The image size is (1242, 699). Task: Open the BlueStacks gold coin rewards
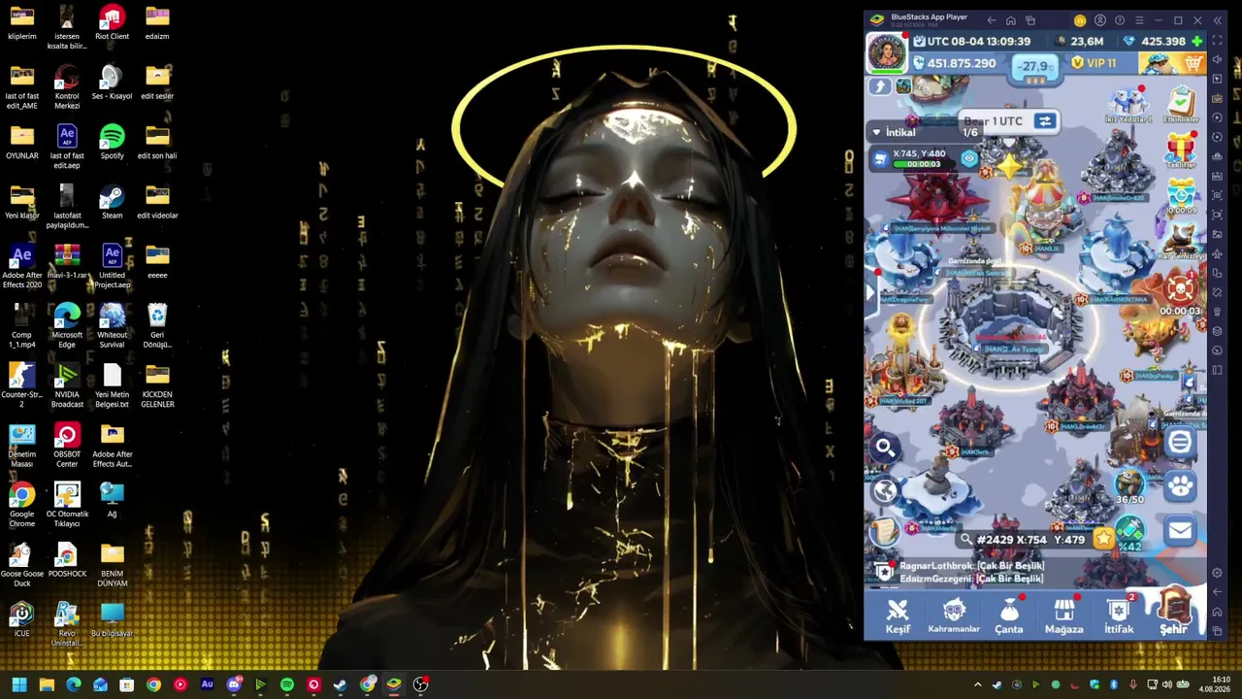pos(1080,20)
